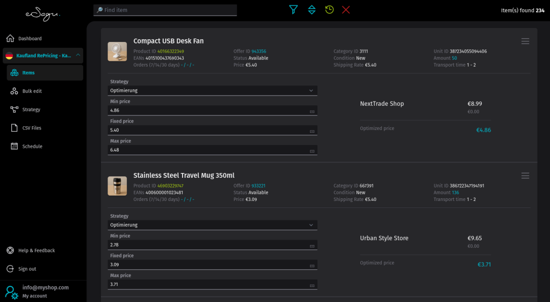Click the yellow history clock icon
The width and height of the screenshot is (550, 302).
[x=329, y=10]
